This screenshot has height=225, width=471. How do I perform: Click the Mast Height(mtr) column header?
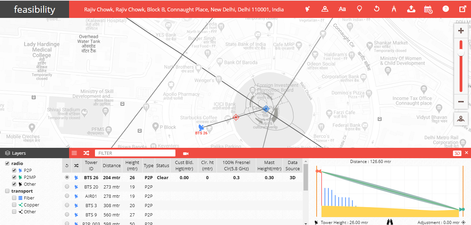click(x=269, y=165)
